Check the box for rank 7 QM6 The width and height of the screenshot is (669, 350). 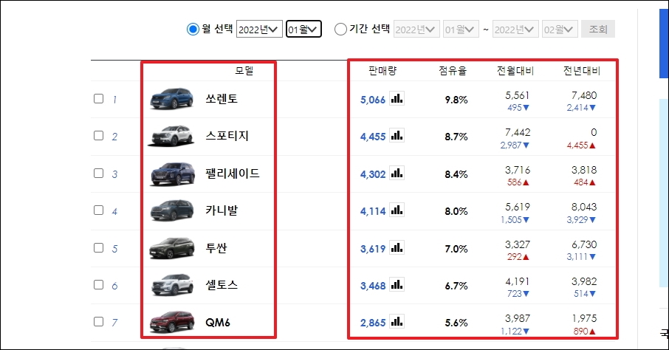point(98,321)
